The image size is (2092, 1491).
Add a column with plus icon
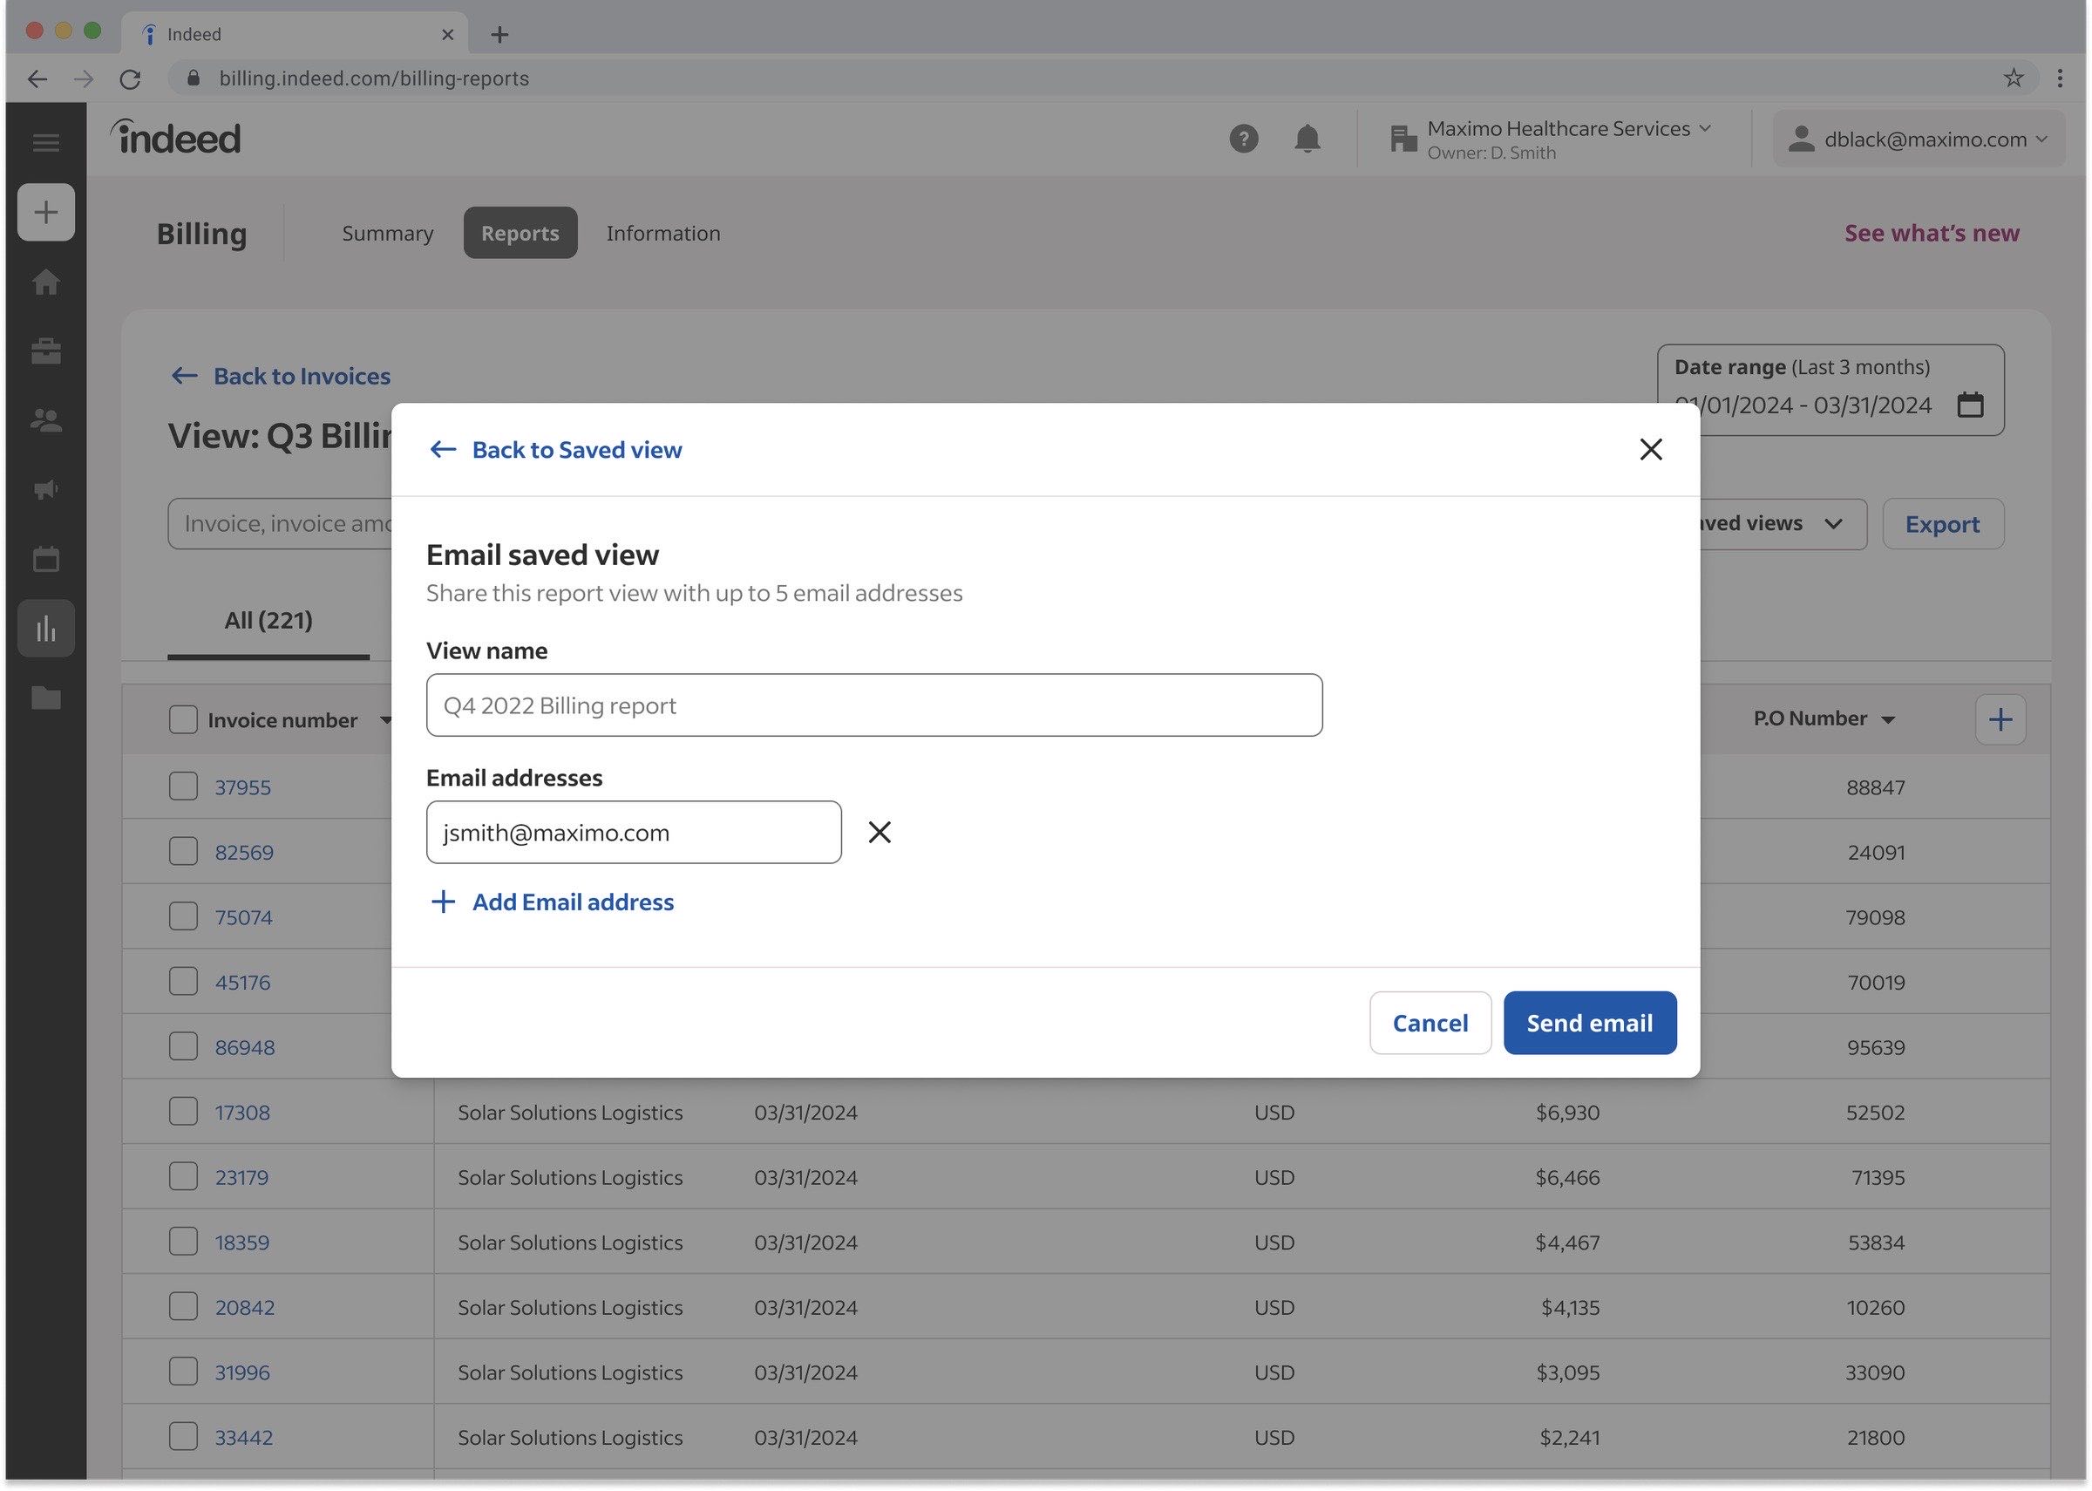coord(2000,720)
